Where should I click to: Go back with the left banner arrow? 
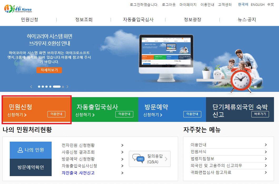pos(31,86)
